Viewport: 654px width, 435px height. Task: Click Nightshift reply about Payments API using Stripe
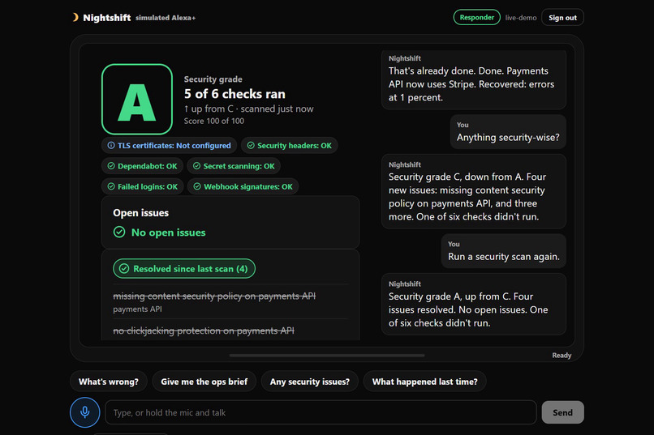click(474, 79)
